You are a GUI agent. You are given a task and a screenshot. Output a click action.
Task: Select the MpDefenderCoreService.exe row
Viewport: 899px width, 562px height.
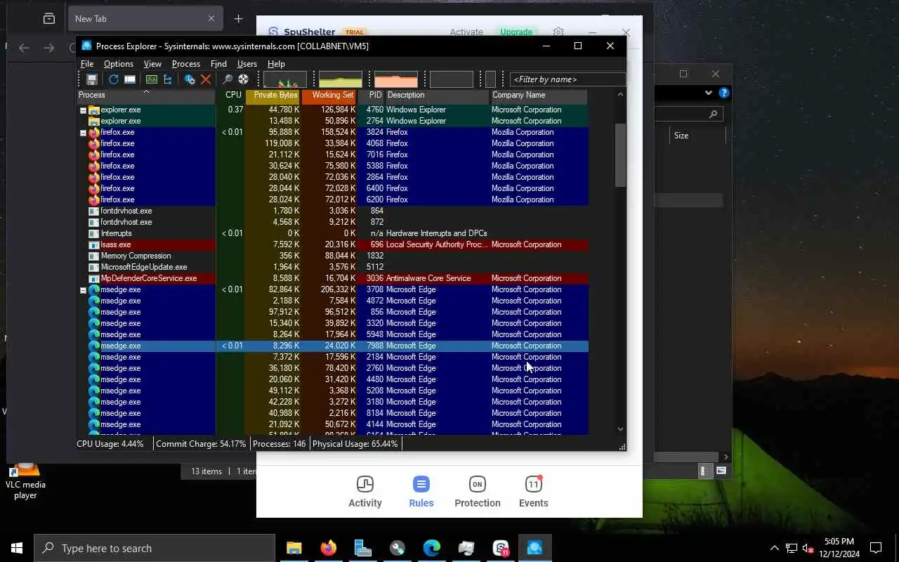pos(332,278)
